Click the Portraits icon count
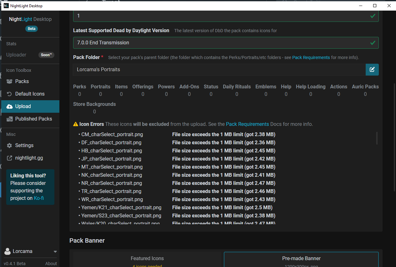 [100, 94]
